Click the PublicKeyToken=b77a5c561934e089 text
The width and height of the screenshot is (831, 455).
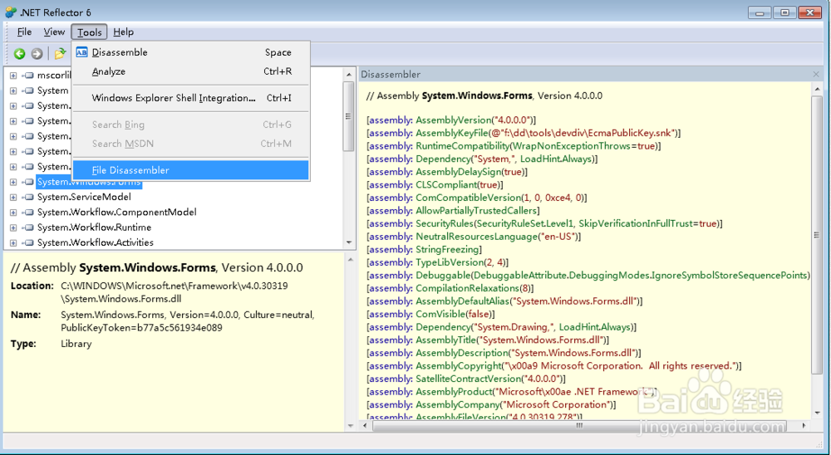(141, 328)
